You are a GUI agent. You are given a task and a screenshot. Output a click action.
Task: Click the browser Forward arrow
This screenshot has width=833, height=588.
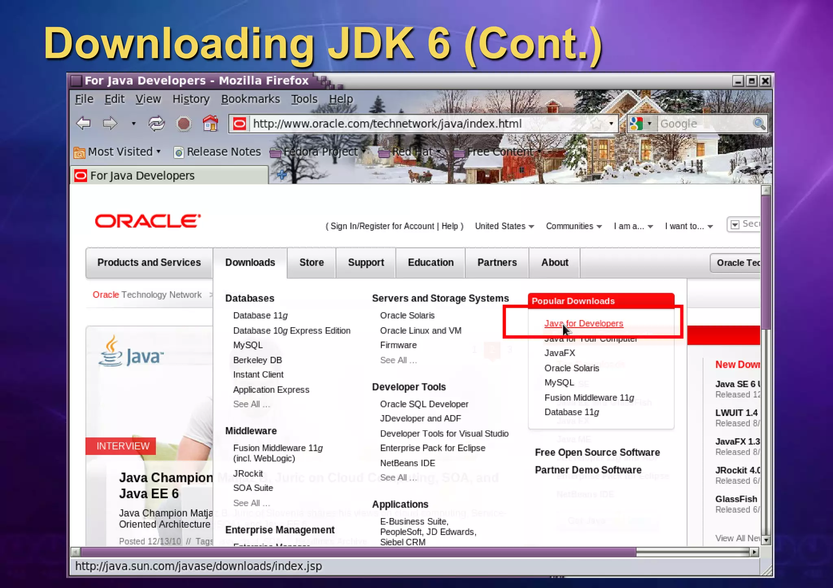[110, 123]
